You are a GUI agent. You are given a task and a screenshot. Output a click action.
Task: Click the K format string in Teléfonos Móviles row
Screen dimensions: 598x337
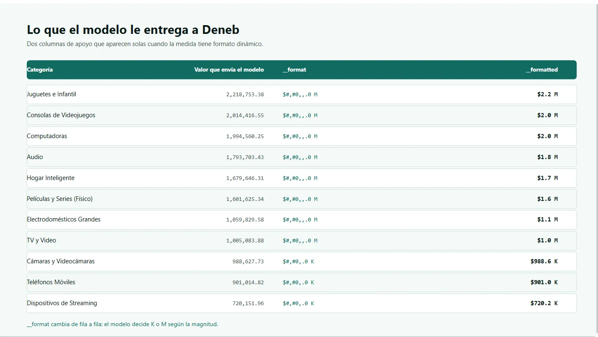pos(298,283)
